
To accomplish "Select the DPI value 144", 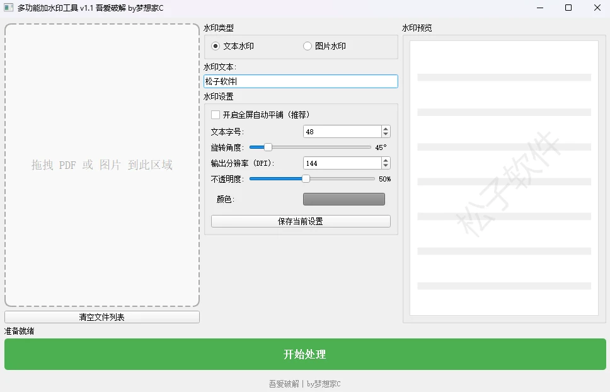I will click(x=340, y=163).
